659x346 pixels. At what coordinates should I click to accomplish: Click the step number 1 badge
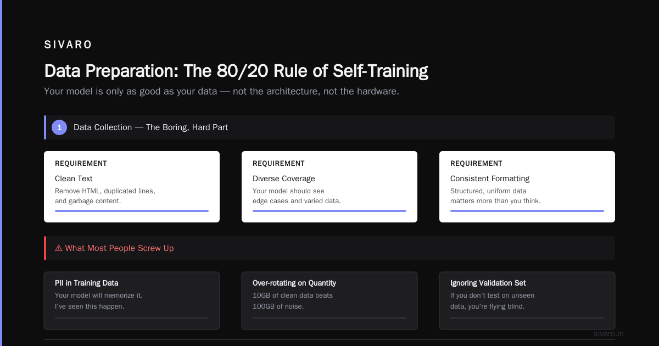tap(59, 127)
